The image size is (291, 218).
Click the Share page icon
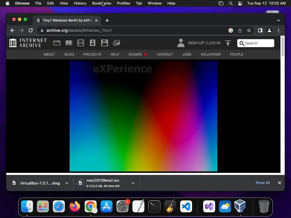(x=240, y=30)
